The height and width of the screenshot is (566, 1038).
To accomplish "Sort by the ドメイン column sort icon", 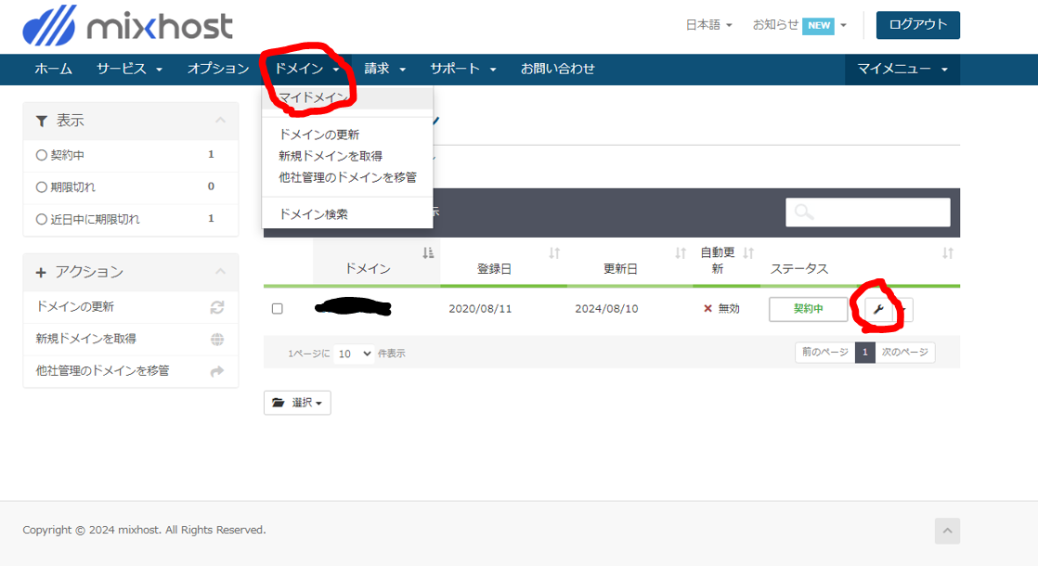I will pos(428,253).
